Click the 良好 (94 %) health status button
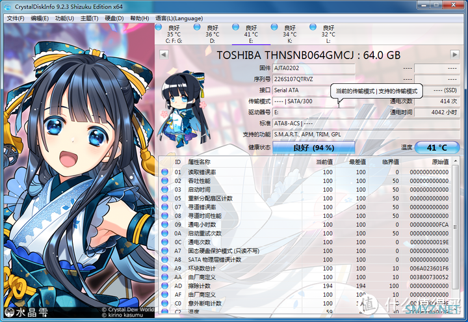468x322 pixels. coord(314,148)
